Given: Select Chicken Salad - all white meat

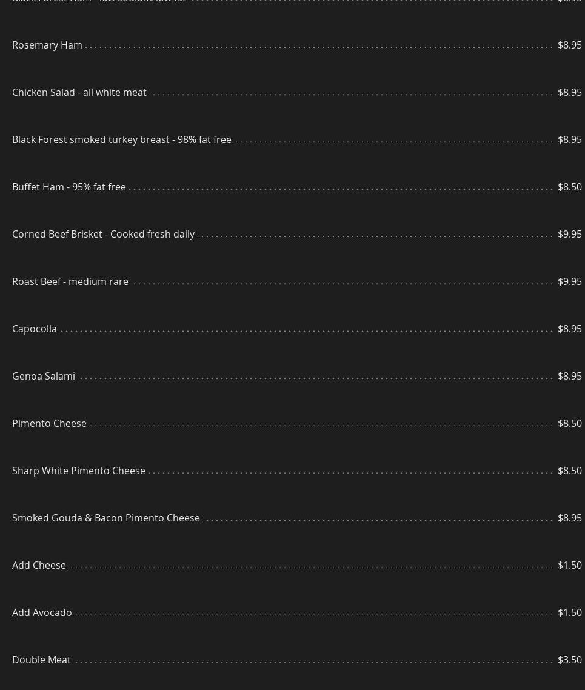Looking at the screenshot, I should click(x=79, y=92).
